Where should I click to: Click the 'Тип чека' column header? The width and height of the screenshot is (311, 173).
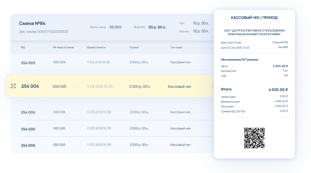point(176,47)
